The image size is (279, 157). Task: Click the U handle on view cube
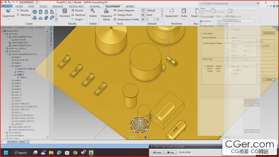pos(139,121)
